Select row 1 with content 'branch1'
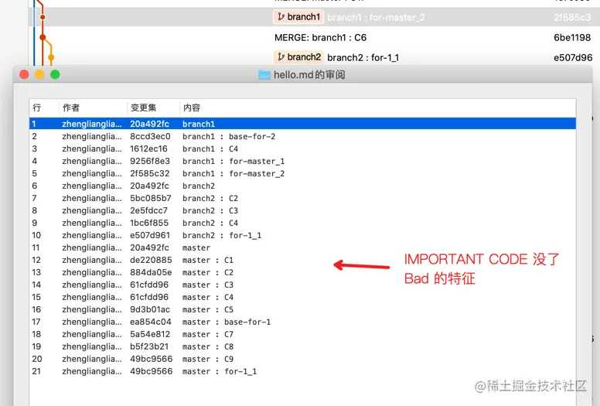 tap(302, 124)
